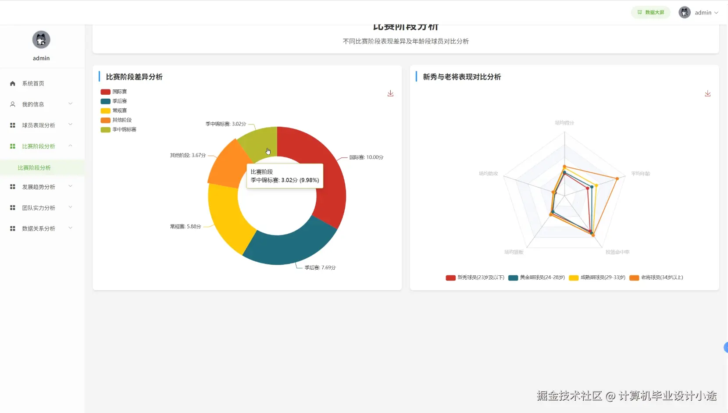Click the 系统首页 home icon in sidebar
Screen dimensions: 728x413
12,83
